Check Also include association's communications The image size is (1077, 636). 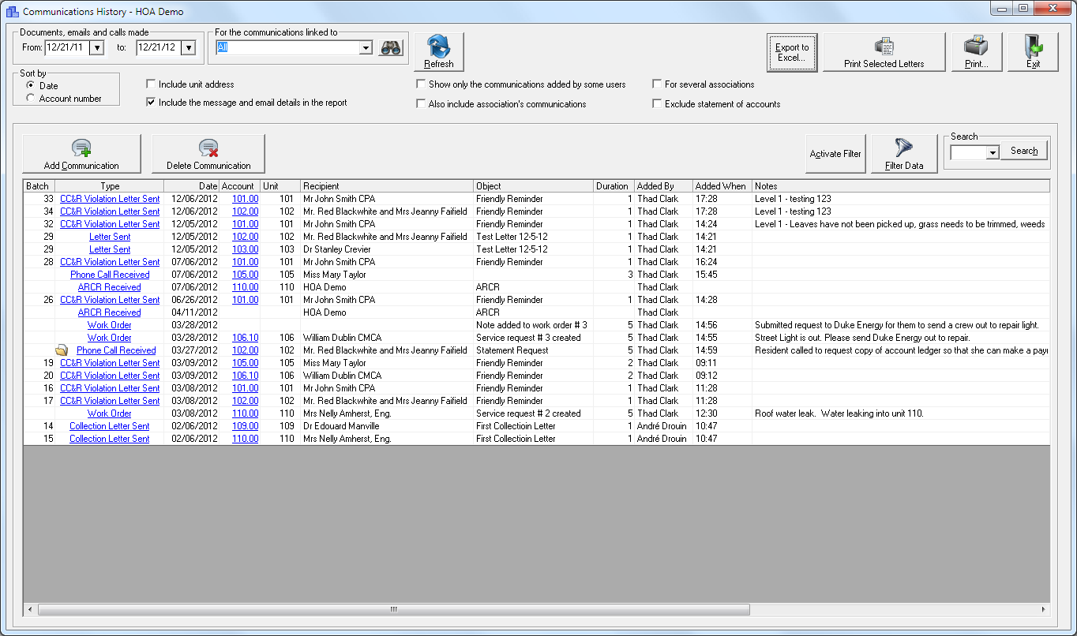pyautogui.click(x=421, y=104)
